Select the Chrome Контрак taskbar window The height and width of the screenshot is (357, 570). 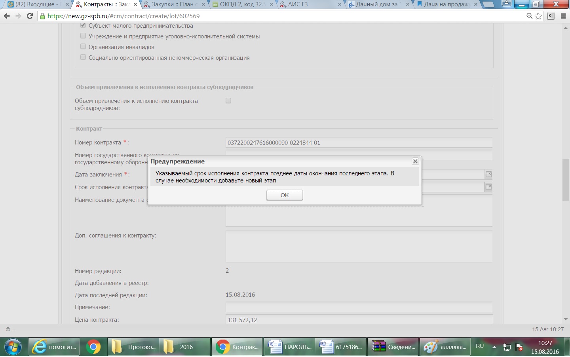237,347
